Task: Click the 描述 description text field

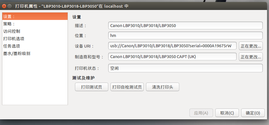Action: [185, 26]
